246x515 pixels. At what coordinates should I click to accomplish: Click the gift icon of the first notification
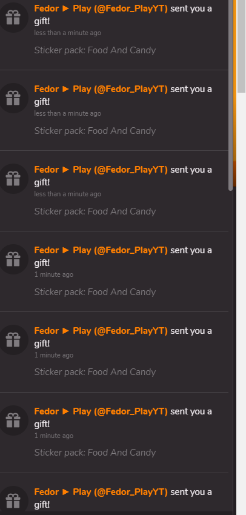(13, 18)
